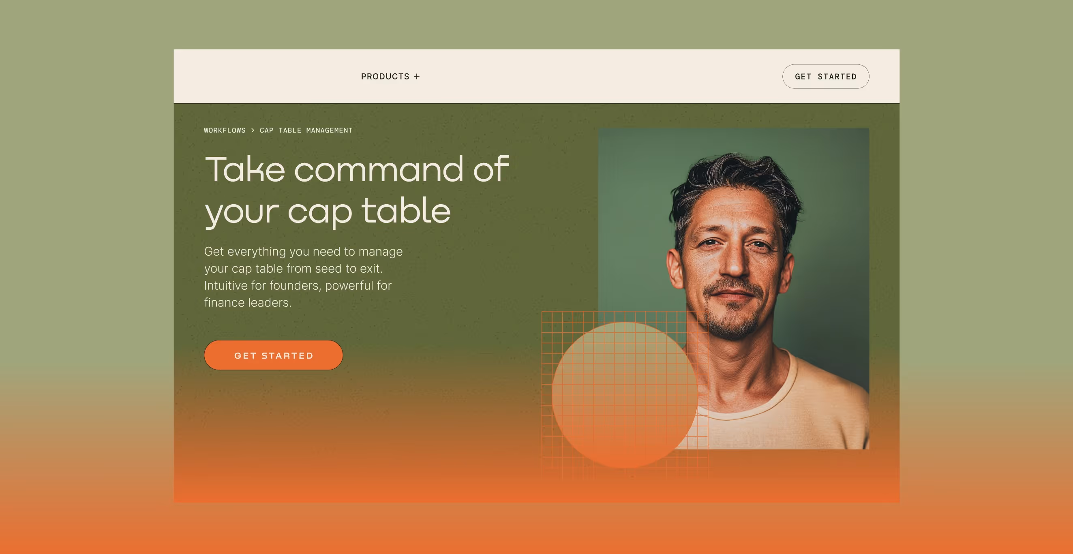Viewport: 1073px width, 554px height.
Task: Click the orange Get Started button
Action: tap(273, 355)
